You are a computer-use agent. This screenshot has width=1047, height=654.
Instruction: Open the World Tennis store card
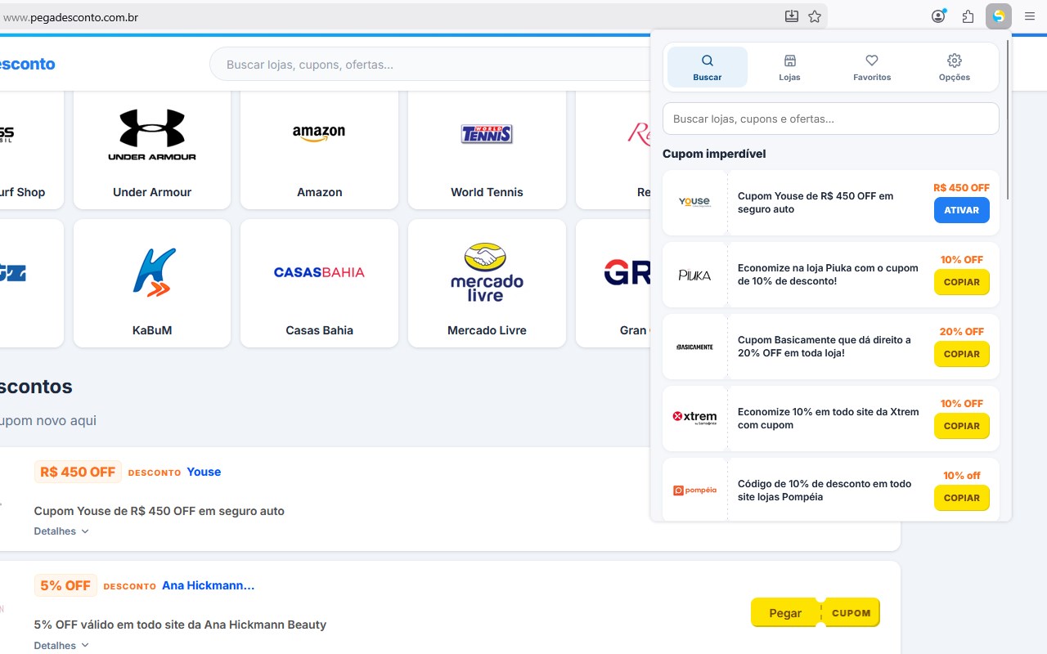point(487,150)
